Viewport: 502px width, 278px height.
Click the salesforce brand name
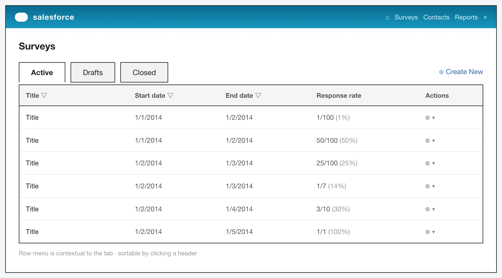[54, 17]
